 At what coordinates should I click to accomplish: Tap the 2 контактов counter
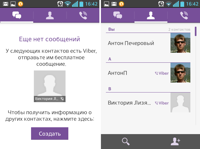179,29
